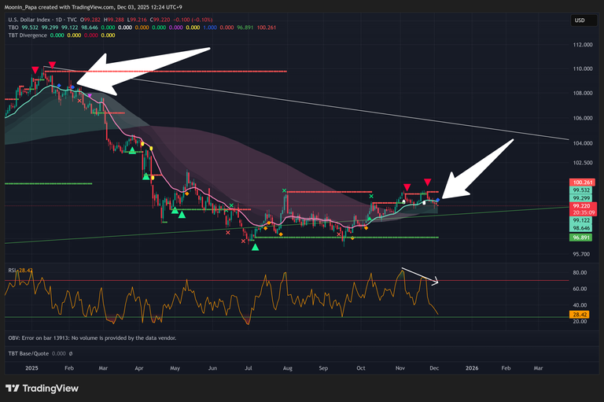This screenshot has height=402, width=604.
Task: Click the green triangle marker at the July low
Action: pos(255,247)
